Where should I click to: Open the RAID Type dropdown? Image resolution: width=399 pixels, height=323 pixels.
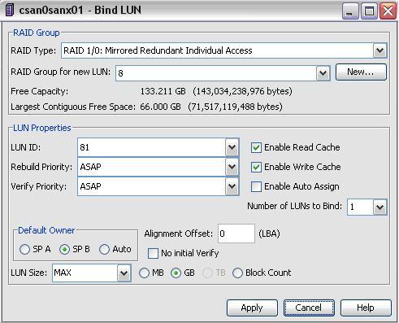click(x=379, y=50)
